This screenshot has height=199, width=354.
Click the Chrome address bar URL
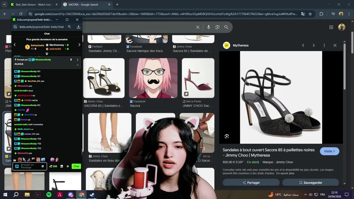166,14
